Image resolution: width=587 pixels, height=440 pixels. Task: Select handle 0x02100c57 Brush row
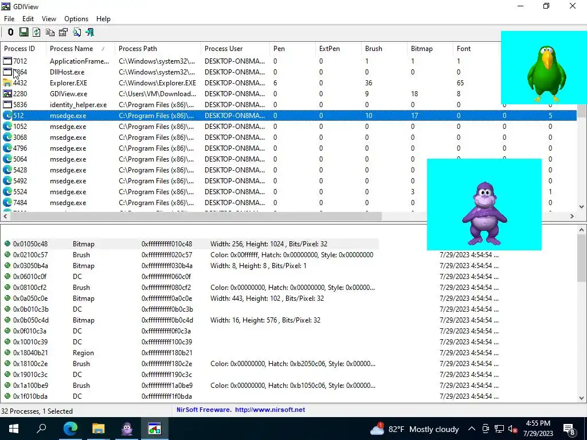288,255
